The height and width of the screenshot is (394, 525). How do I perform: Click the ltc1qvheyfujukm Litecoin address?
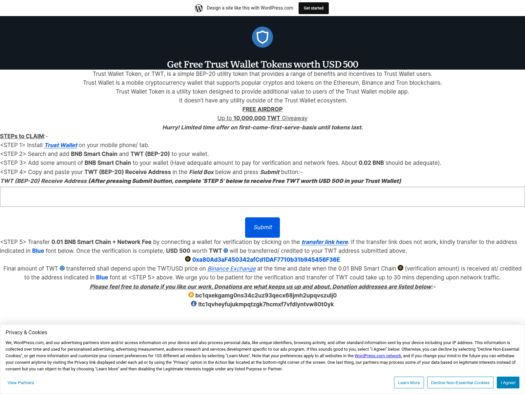click(266, 304)
